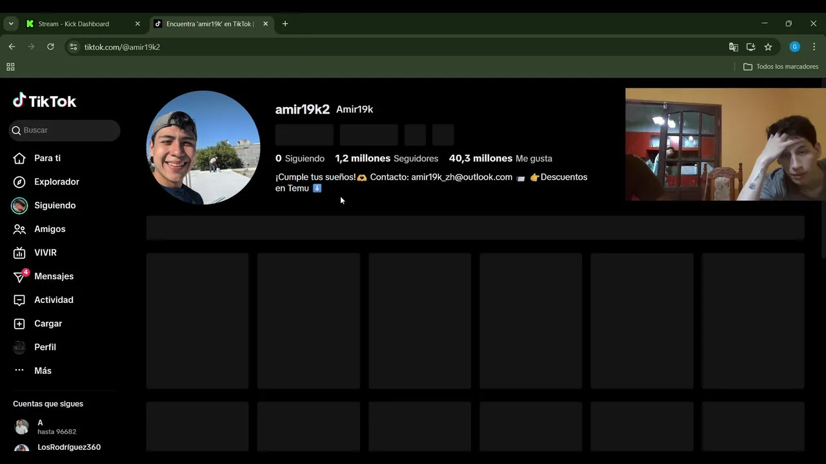Viewport: 826px width, 464px height.
Task: Select the Encuentra 'amir19k' en TikTok tab
Action: coord(210,24)
